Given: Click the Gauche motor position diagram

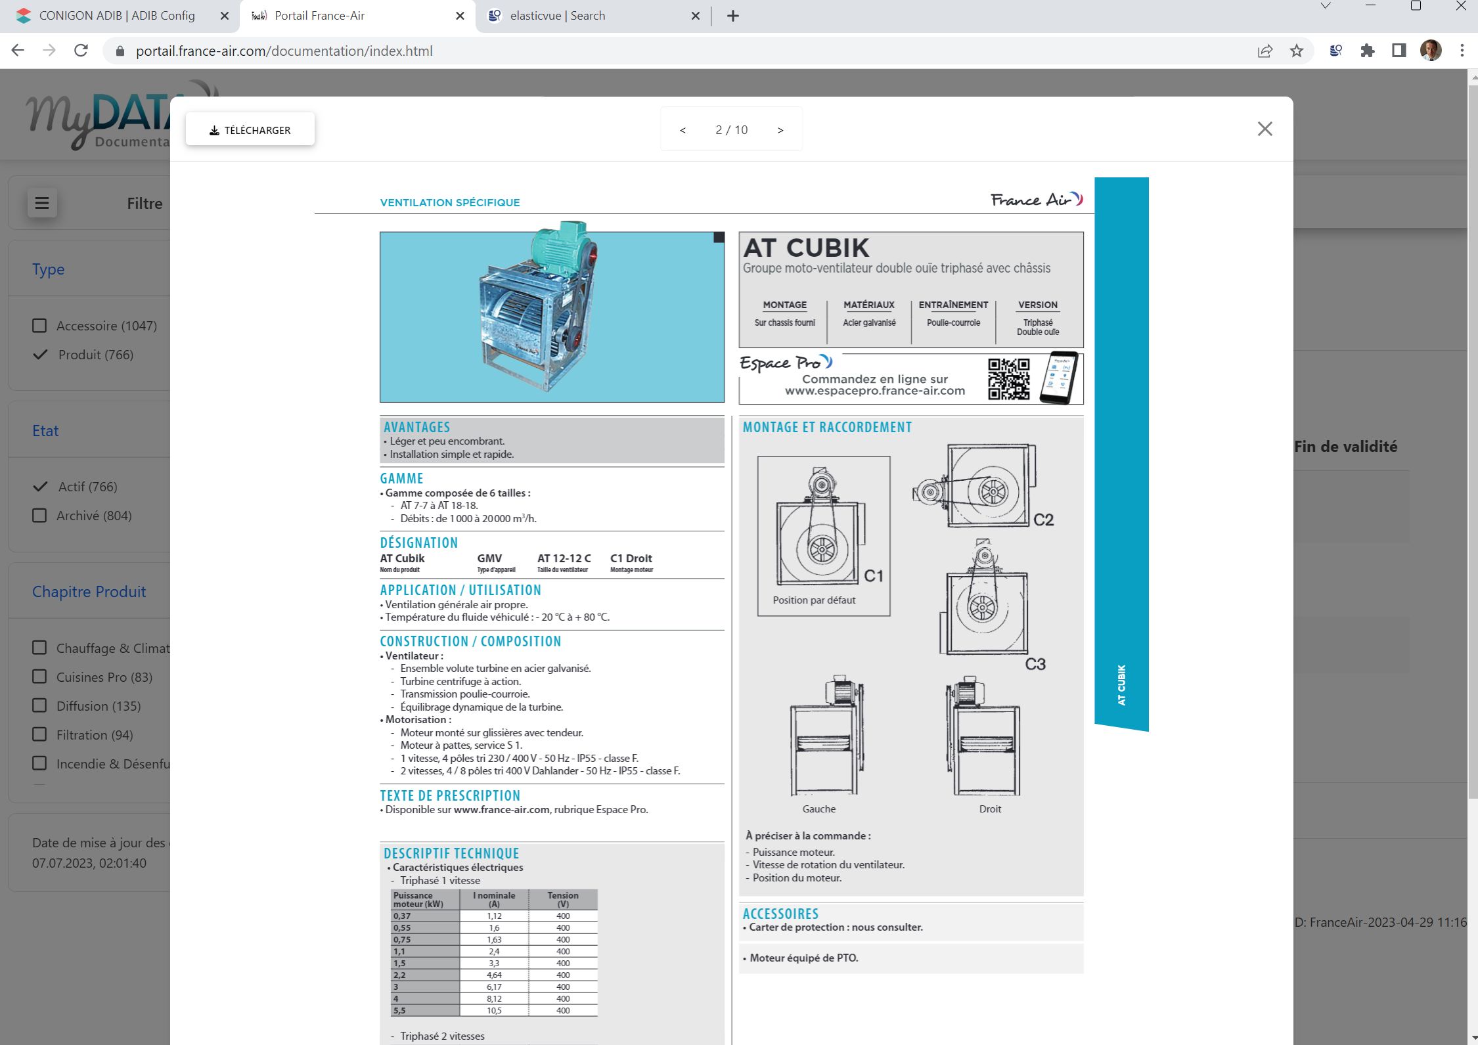Looking at the screenshot, I should tap(826, 736).
